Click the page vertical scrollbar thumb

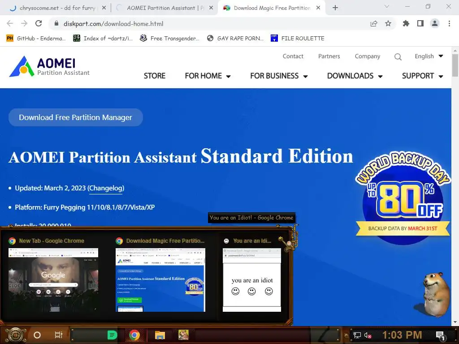click(x=455, y=65)
